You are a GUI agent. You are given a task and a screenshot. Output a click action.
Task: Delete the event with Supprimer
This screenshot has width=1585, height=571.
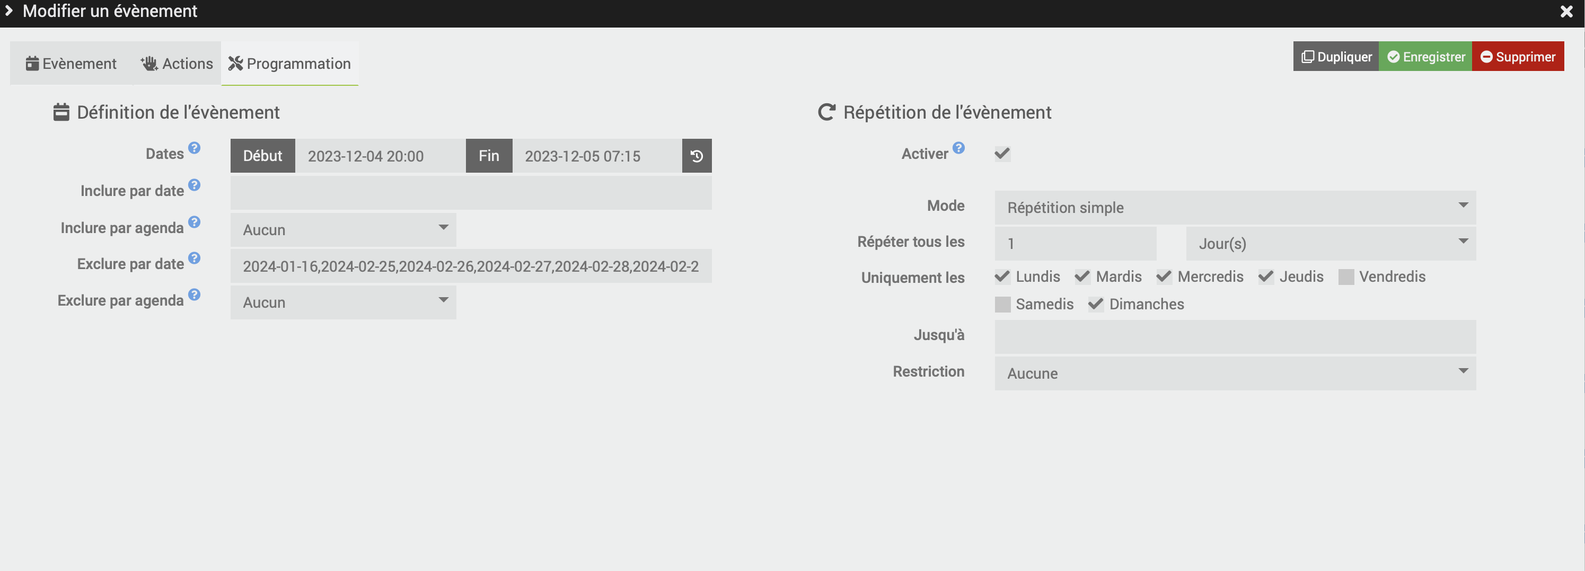point(1517,57)
